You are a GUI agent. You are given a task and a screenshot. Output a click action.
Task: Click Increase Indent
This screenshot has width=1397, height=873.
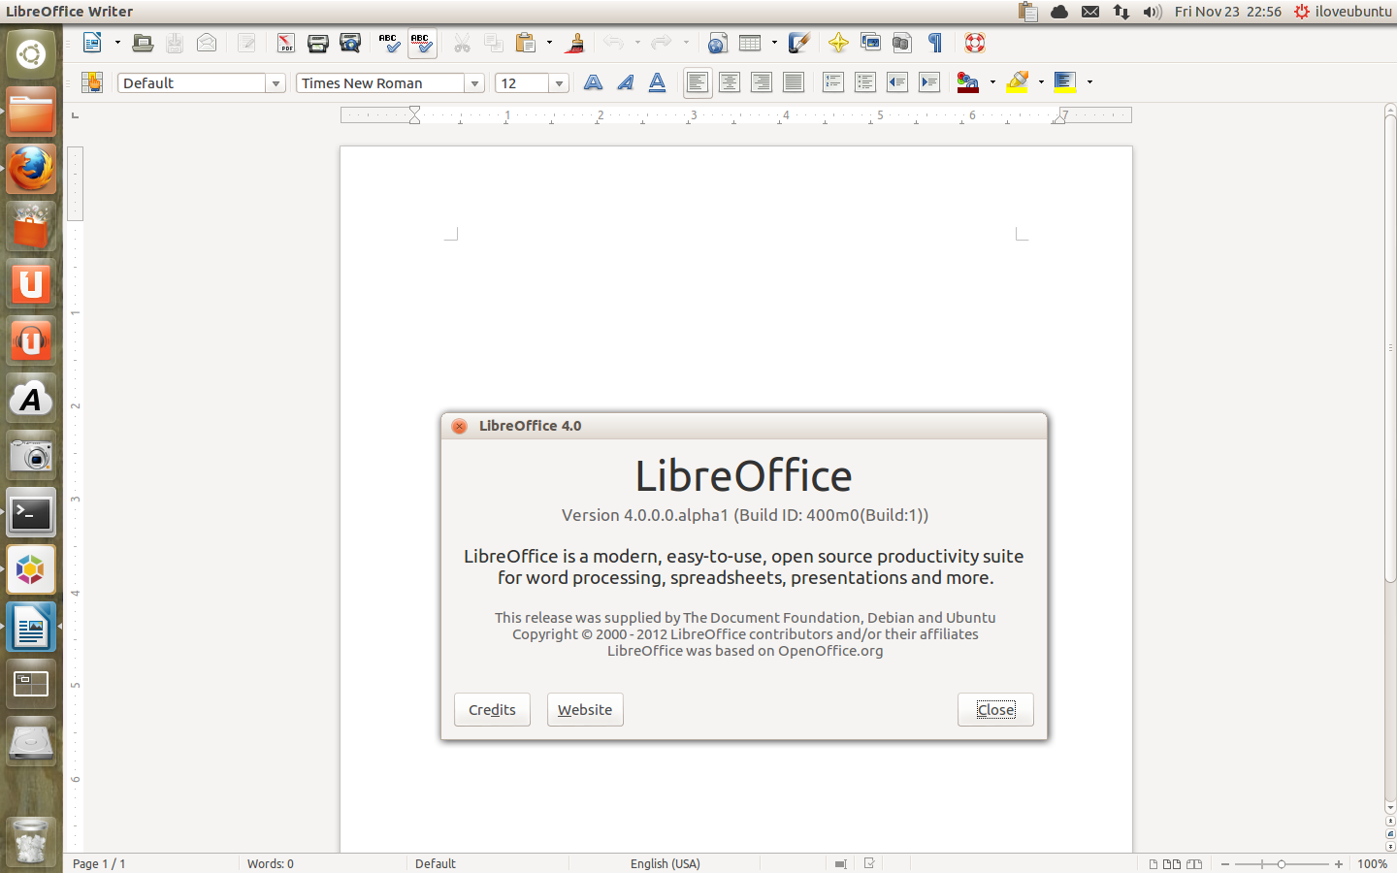click(929, 82)
